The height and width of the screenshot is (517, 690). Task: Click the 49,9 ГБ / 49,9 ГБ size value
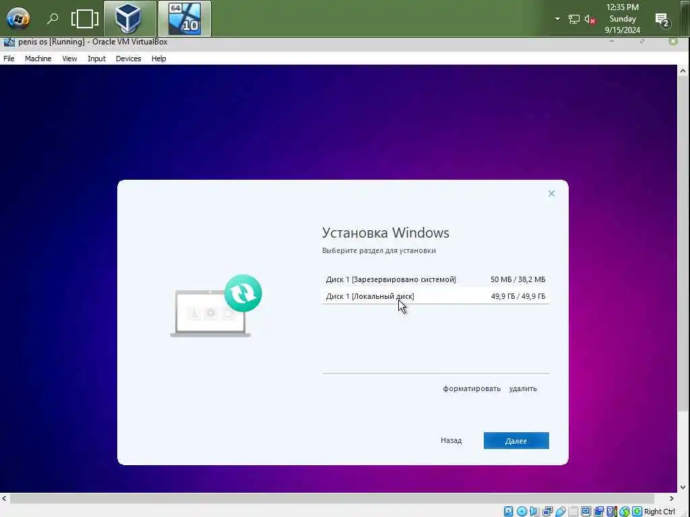point(518,296)
